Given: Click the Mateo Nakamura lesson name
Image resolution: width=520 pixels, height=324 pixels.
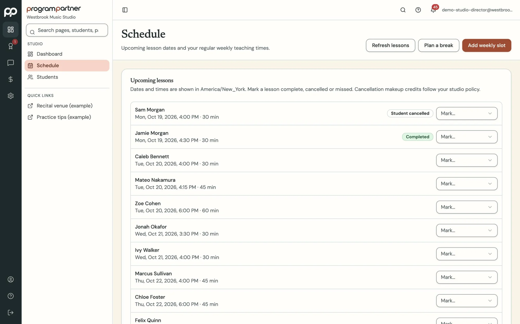Looking at the screenshot, I should pos(155,180).
